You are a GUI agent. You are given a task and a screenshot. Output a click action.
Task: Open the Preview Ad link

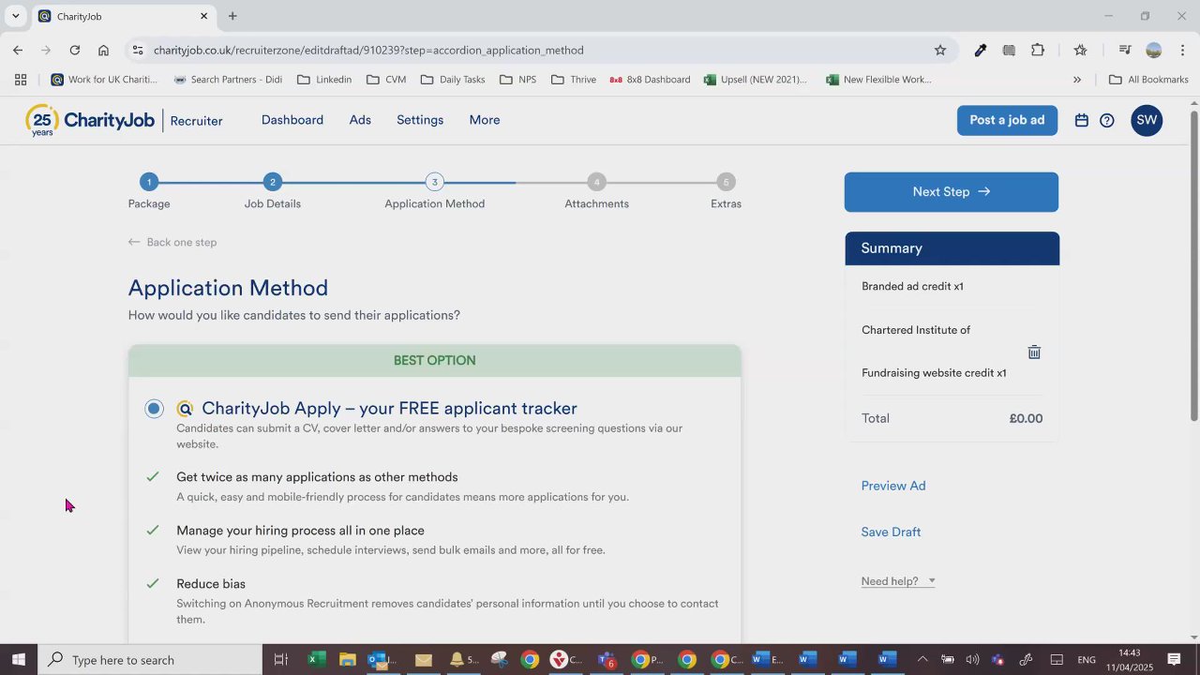(x=893, y=486)
